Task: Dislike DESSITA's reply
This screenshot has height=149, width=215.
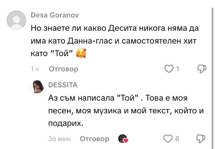Action: [202, 138]
